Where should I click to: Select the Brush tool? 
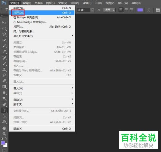(4, 64)
